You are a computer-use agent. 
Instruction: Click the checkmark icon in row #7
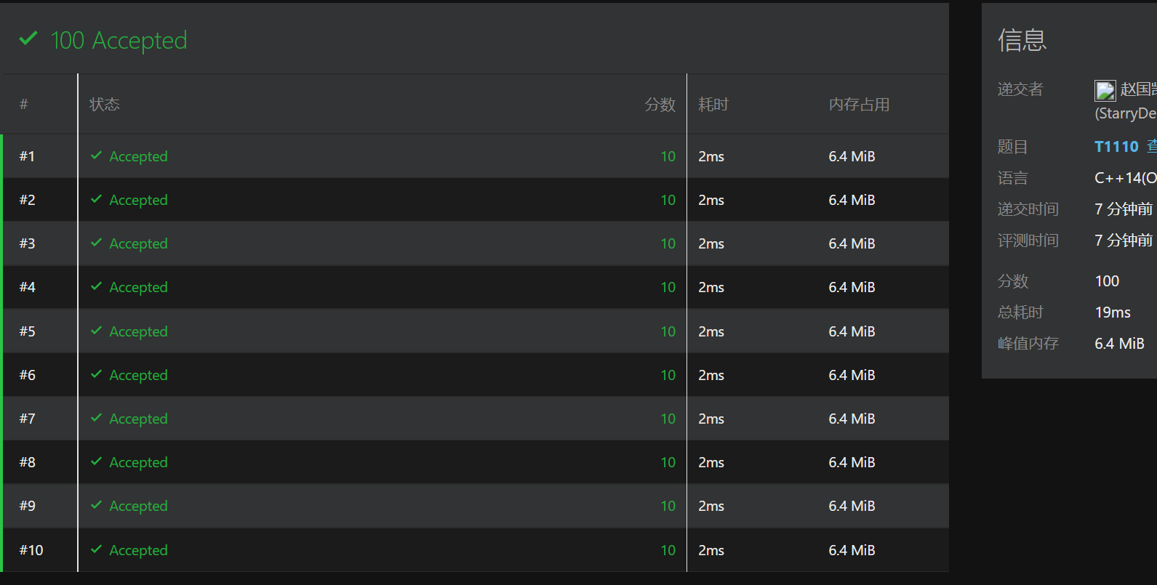coord(96,418)
